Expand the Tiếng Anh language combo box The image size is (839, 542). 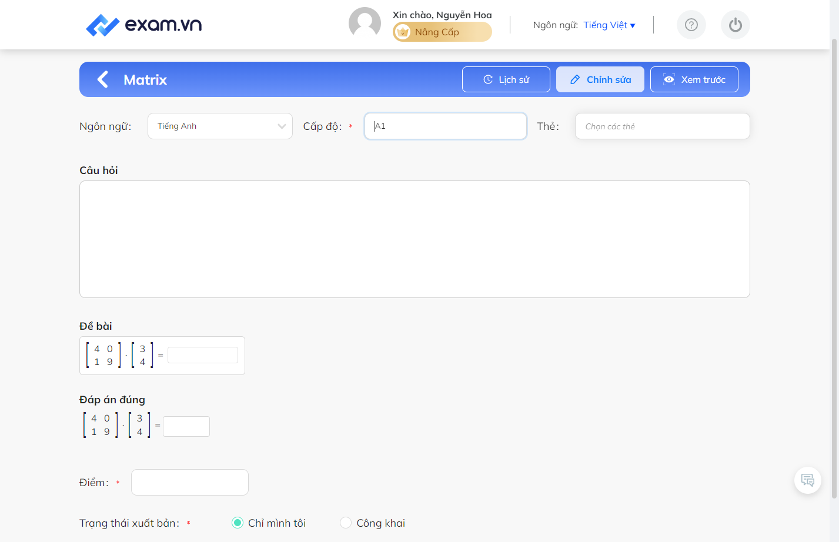click(220, 126)
